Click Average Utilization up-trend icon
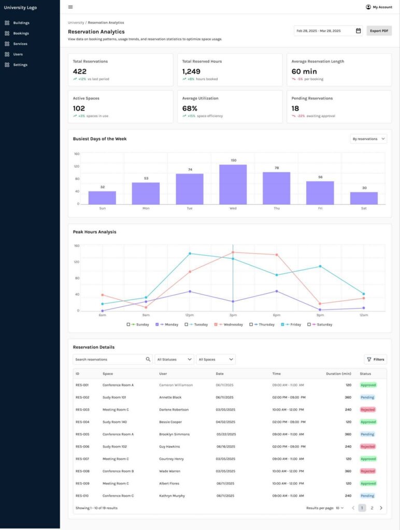 coord(184,116)
